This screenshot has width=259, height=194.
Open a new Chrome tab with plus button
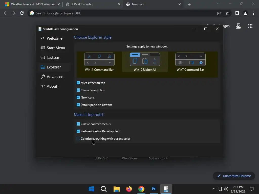coord(189,4)
